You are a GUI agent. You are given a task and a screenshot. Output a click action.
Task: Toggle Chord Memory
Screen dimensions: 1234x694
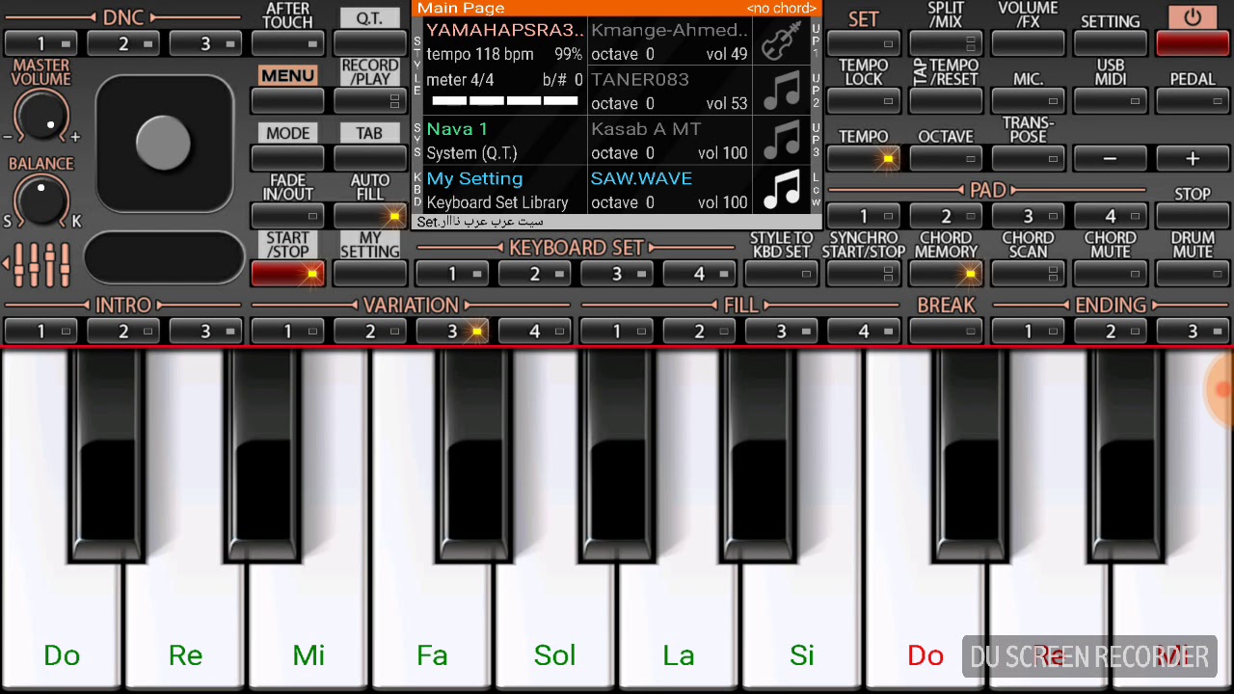946,274
